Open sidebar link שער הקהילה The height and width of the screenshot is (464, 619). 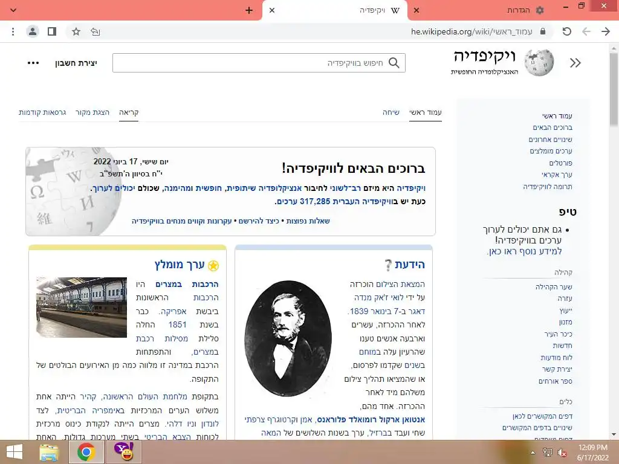(554, 287)
